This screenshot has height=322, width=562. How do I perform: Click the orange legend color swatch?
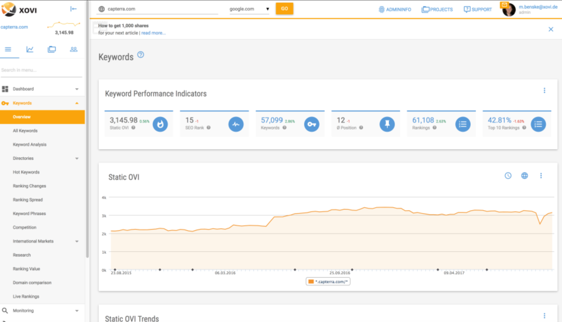click(x=310, y=281)
